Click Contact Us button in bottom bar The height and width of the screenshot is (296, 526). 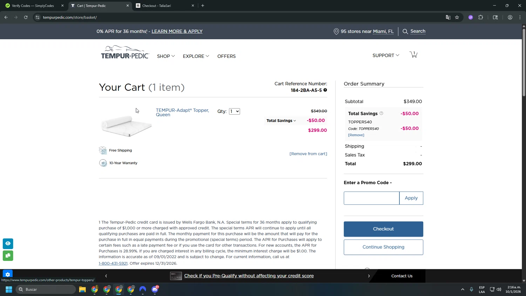pyautogui.click(x=402, y=276)
